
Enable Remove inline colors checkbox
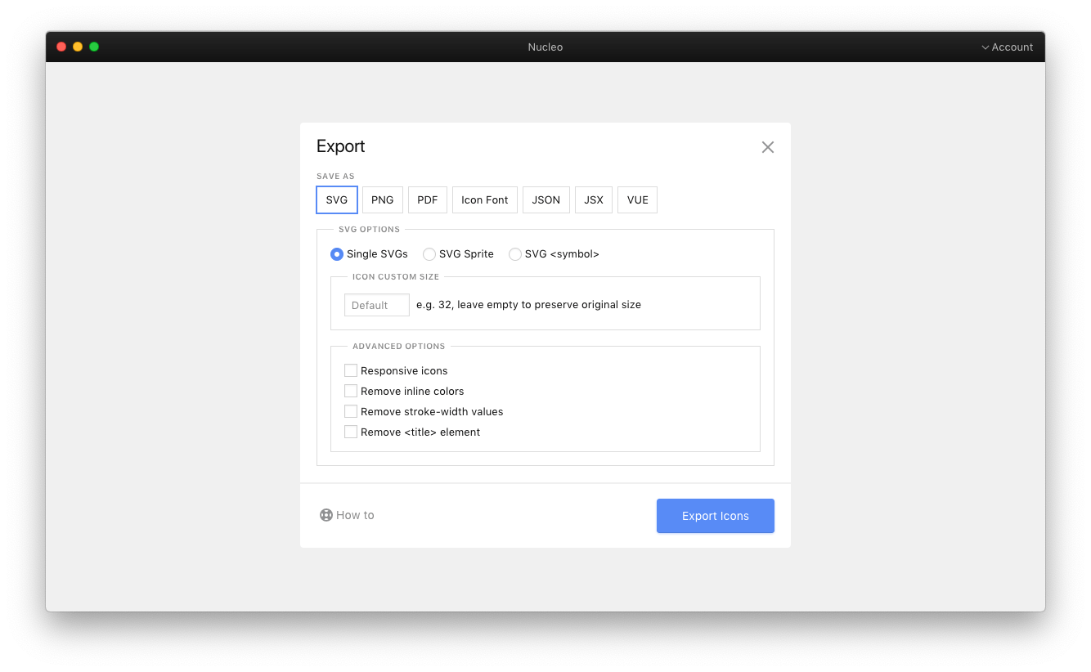(x=351, y=391)
